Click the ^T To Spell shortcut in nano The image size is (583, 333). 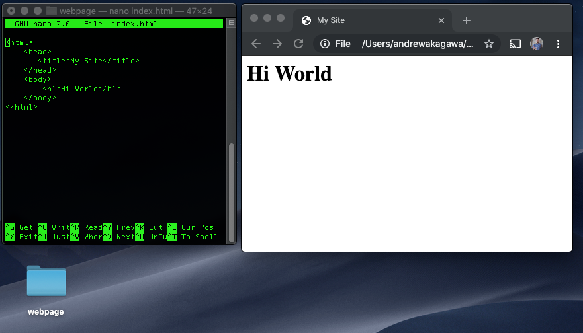(x=193, y=237)
